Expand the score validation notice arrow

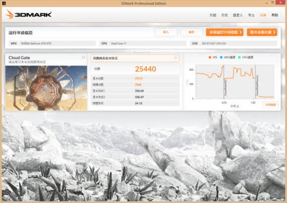176,58
